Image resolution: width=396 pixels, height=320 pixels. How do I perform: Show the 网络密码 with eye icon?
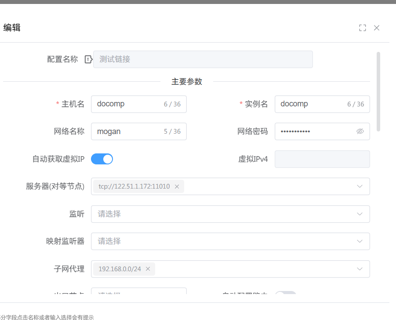[x=360, y=131]
